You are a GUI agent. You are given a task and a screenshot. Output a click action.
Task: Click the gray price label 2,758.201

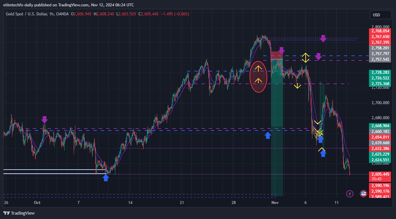click(380, 48)
